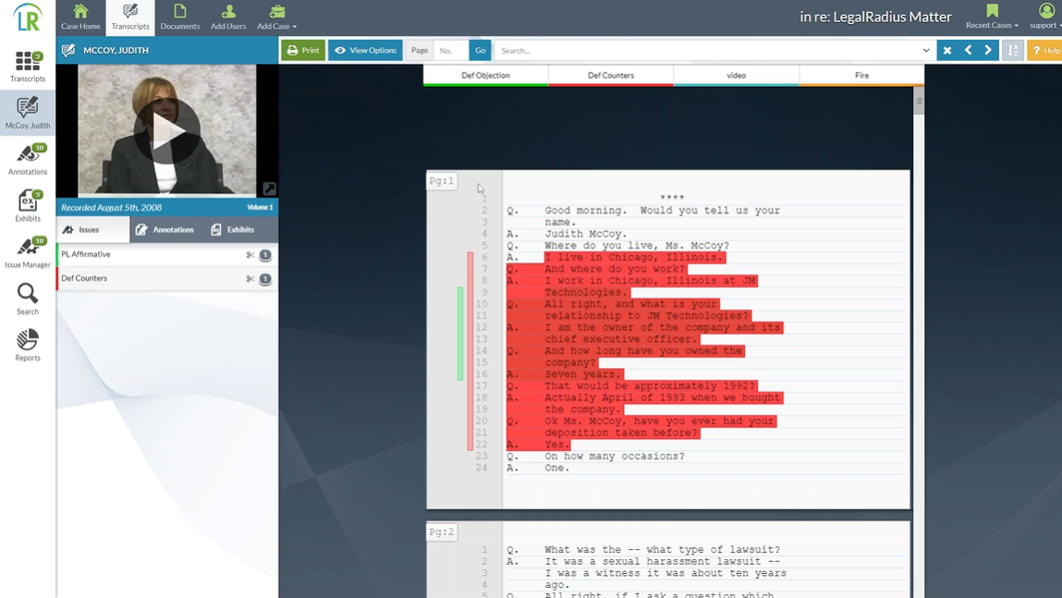Open Issue Manager in the sidebar
Viewport: 1062px width, 598px height.
click(x=28, y=252)
